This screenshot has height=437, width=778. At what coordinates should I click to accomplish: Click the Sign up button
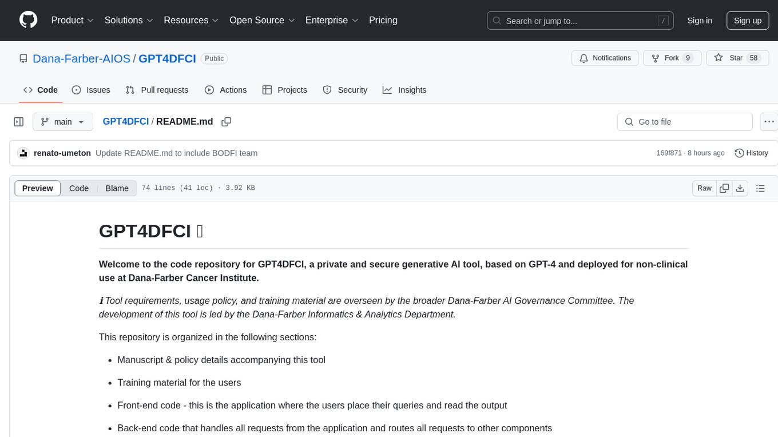click(748, 21)
